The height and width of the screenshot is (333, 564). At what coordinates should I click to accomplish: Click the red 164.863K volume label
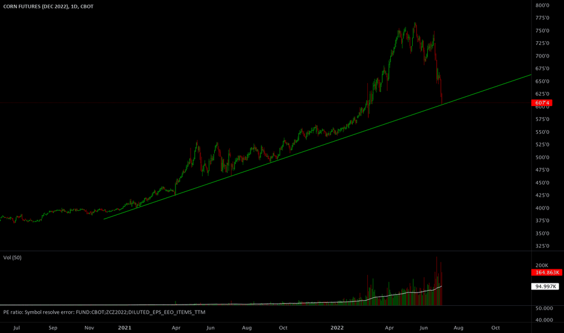pos(546,272)
